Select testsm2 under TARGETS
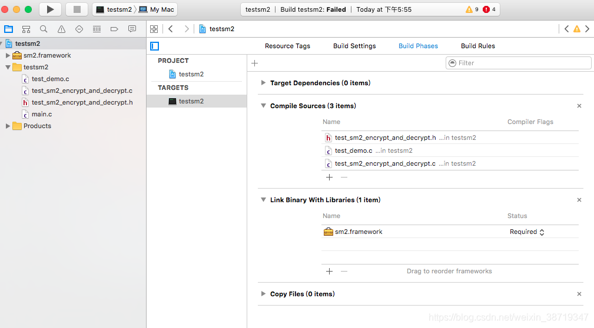This screenshot has height=328, width=594. point(197,101)
